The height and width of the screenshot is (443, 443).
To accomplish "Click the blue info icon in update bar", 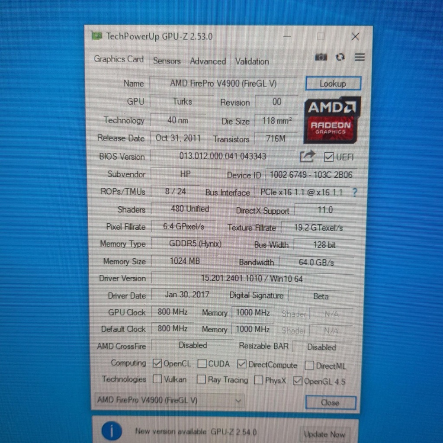I will 112,431.
